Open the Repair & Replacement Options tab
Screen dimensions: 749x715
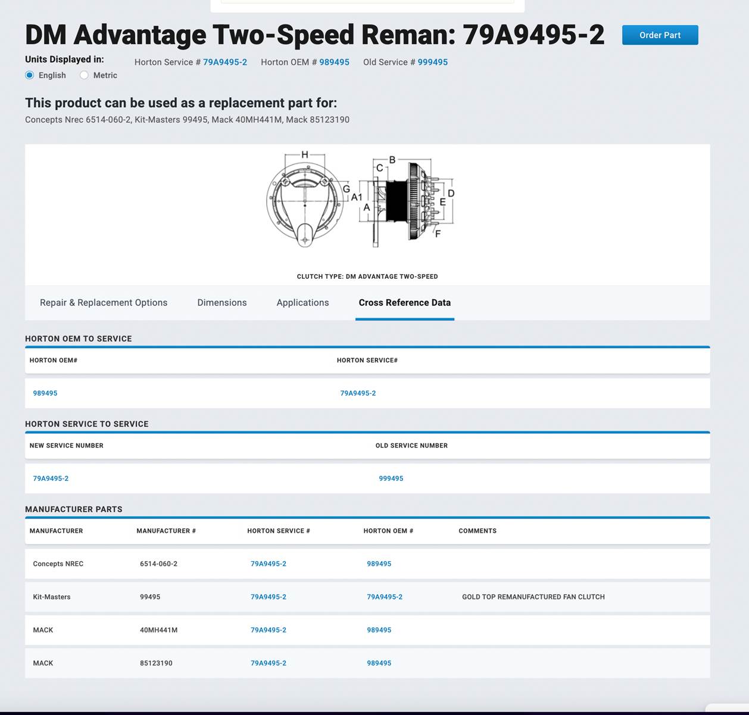pyautogui.click(x=104, y=303)
